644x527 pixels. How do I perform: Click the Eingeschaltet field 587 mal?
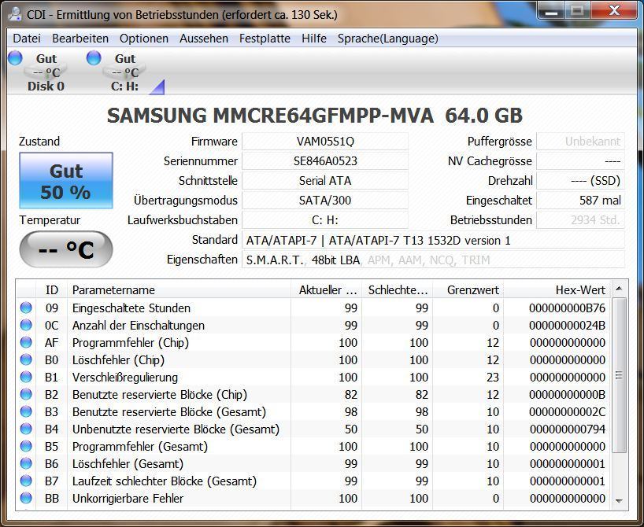pyautogui.click(x=581, y=201)
